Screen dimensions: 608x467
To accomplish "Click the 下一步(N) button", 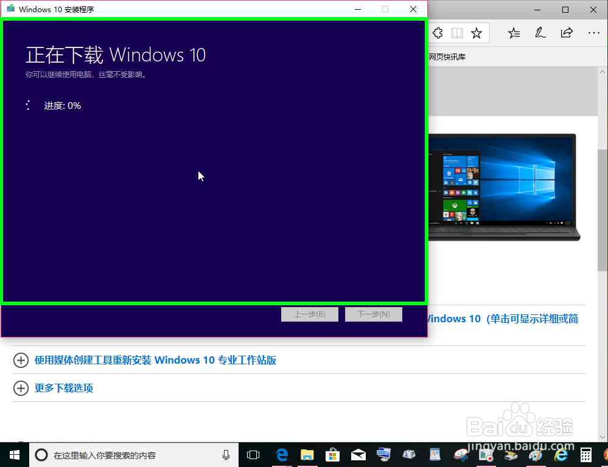I will (373, 314).
